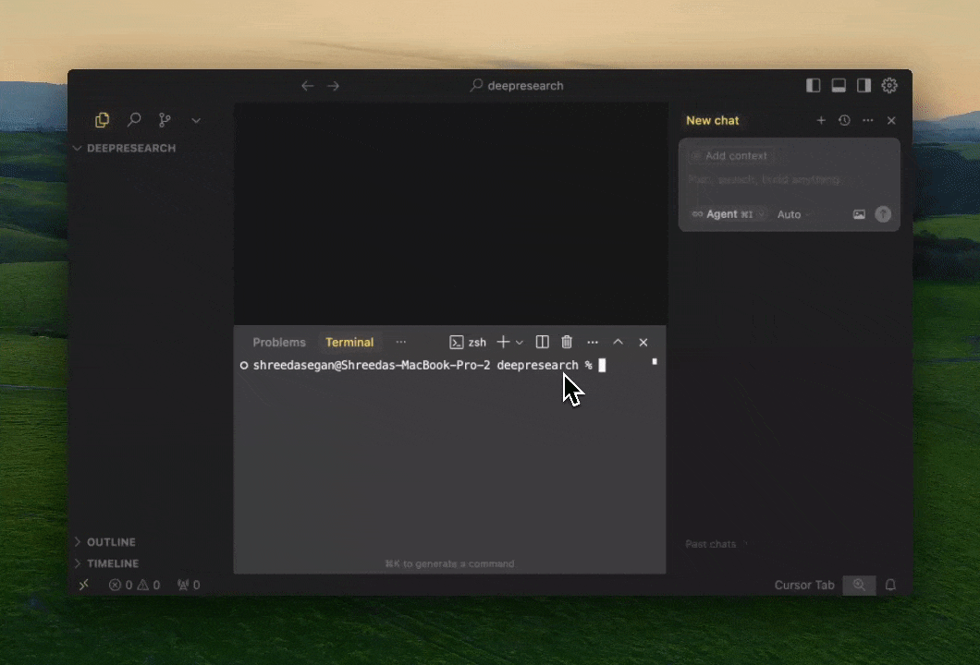The height and width of the screenshot is (665, 980).
Task: Open notifications bell in status bar
Action: click(891, 585)
